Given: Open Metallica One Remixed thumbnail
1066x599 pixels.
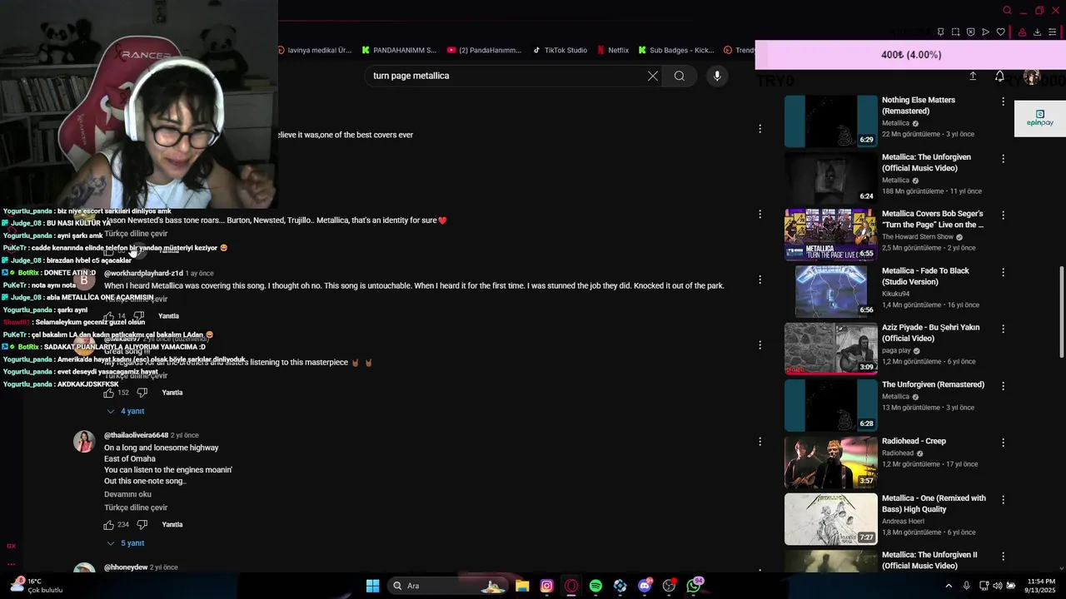Looking at the screenshot, I should coord(831,519).
